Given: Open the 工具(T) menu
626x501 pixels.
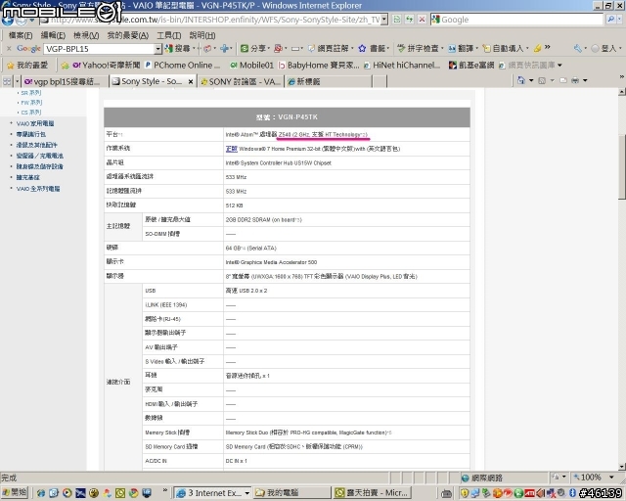Looking at the screenshot, I should (169, 35).
